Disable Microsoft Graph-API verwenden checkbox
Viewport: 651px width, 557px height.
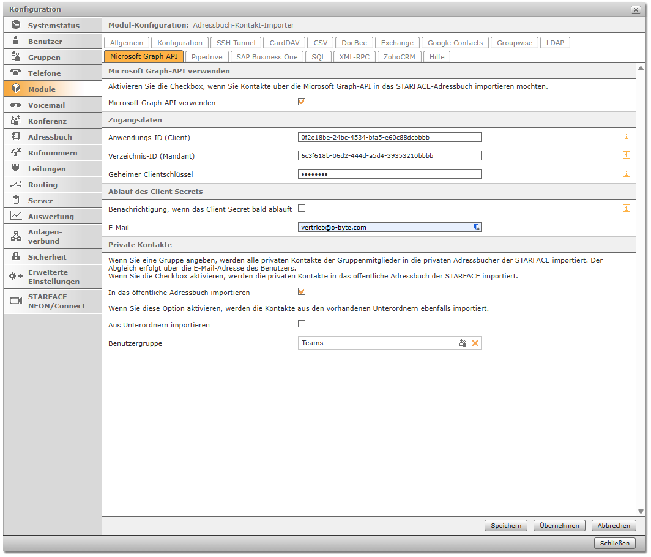pos(302,102)
